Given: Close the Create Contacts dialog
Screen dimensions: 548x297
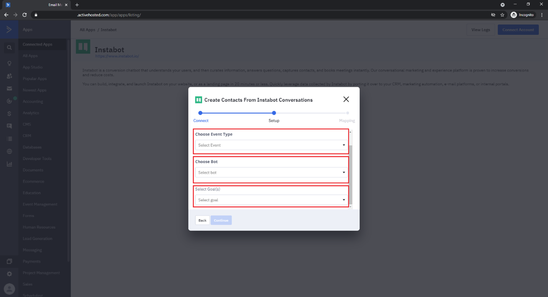Looking at the screenshot, I should pyautogui.click(x=346, y=99).
